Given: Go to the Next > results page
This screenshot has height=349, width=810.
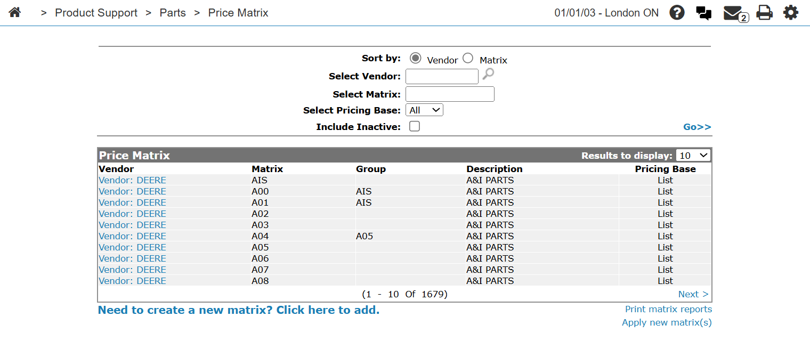Looking at the screenshot, I should tap(693, 294).
